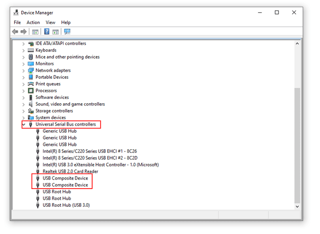Image resolution: width=320 pixels, height=234 pixels.
Task: Select Realtek USB 2.0 Card Reader
Action: [x=70, y=172]
